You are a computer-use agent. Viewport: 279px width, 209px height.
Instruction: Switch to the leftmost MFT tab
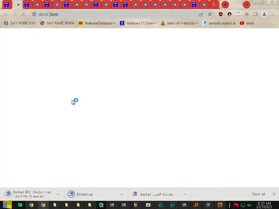(7, 5)
